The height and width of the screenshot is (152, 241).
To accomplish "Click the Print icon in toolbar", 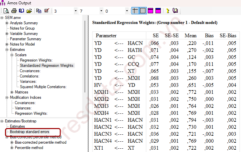I will click(14, 11).
